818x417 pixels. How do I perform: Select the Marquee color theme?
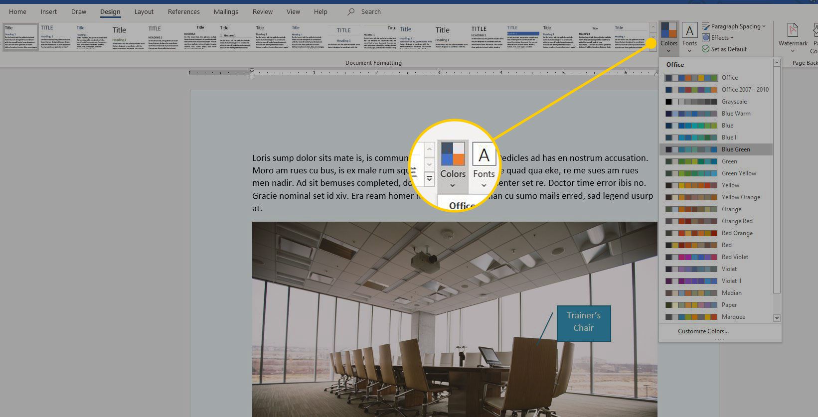(716, 317)
